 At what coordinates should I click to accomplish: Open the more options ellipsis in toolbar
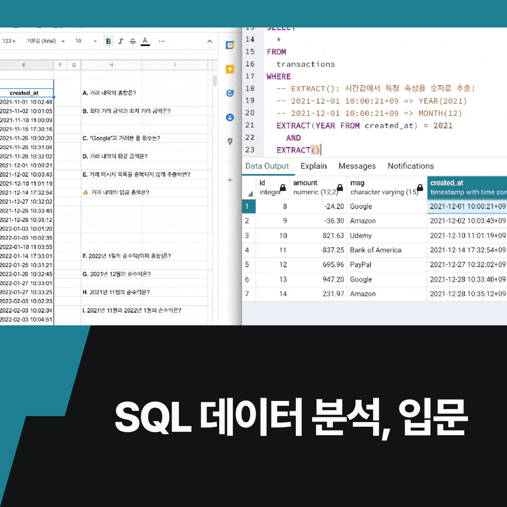tap(161, 41)
